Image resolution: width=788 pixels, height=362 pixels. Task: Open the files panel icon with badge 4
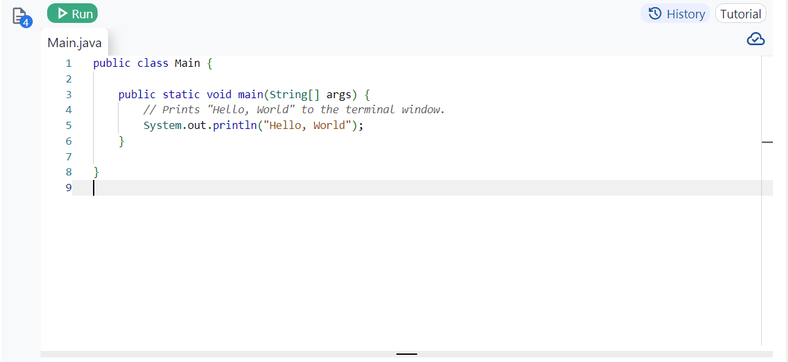[22, 17]
